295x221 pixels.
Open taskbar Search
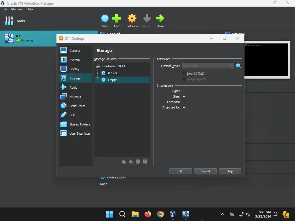[122, 214]
